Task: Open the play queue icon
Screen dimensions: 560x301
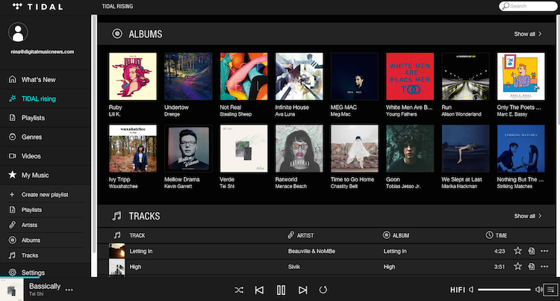Action: pos(550,289)
